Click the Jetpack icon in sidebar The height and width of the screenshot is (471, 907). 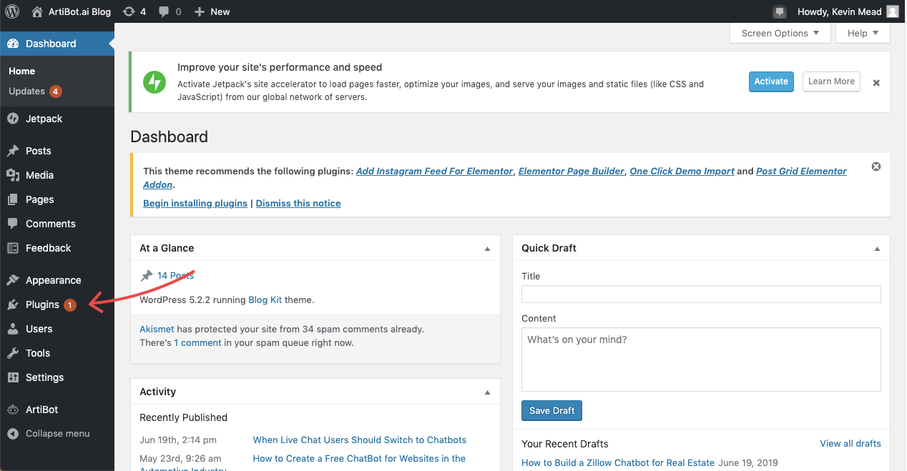point(13,119)
